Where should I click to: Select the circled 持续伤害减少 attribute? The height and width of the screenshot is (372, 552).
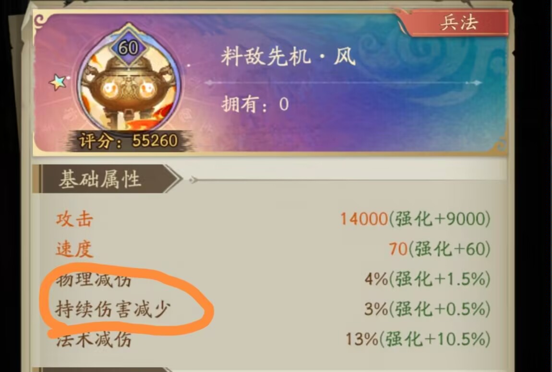(x=113, y=309)
